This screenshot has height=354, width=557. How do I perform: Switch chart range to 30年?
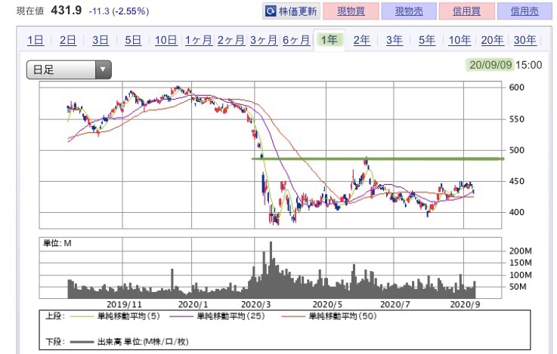525,40
